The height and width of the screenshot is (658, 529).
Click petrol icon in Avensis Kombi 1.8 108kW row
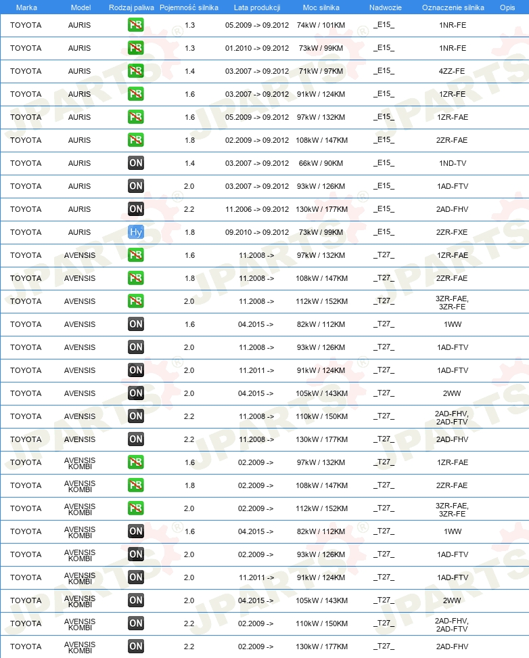coord(135,485)
